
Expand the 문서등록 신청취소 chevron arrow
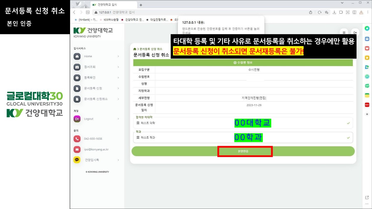click(118, 99)
